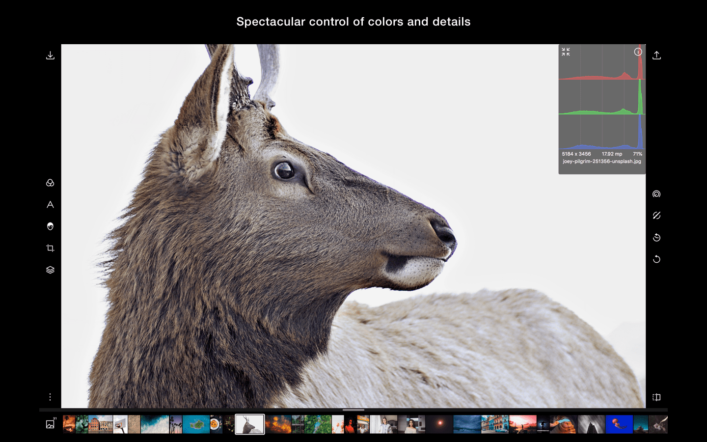Undo the last edit
The height and width of the screenshot is (442, 707).
pyautogui.click(x=657, y=238)
